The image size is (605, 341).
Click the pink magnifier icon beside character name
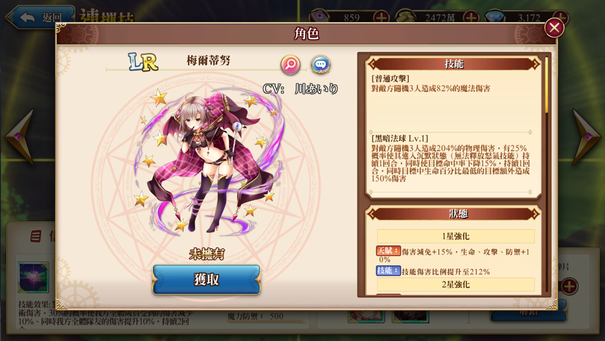tap(290, 64)
